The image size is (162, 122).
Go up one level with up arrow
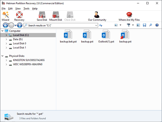[x=20, y=25]
